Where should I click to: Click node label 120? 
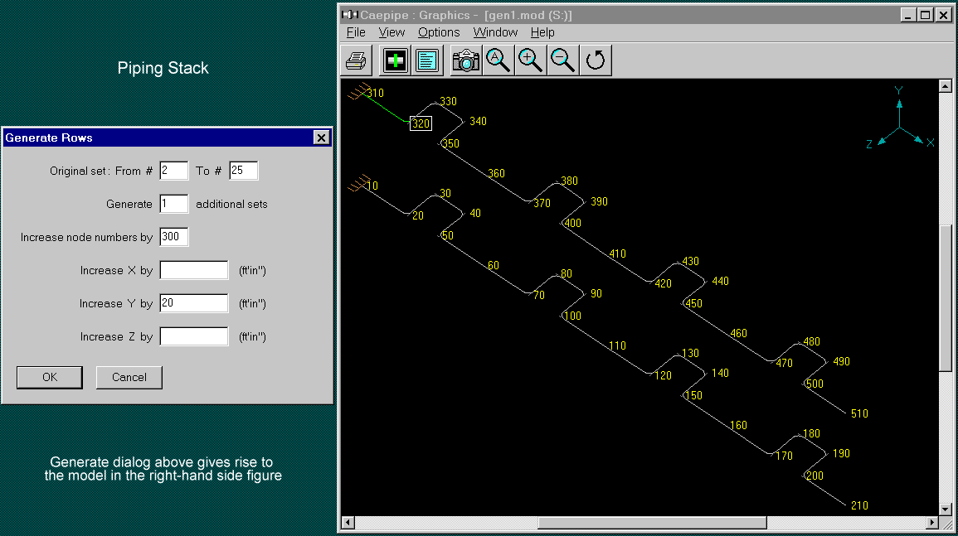pos(663,375)
